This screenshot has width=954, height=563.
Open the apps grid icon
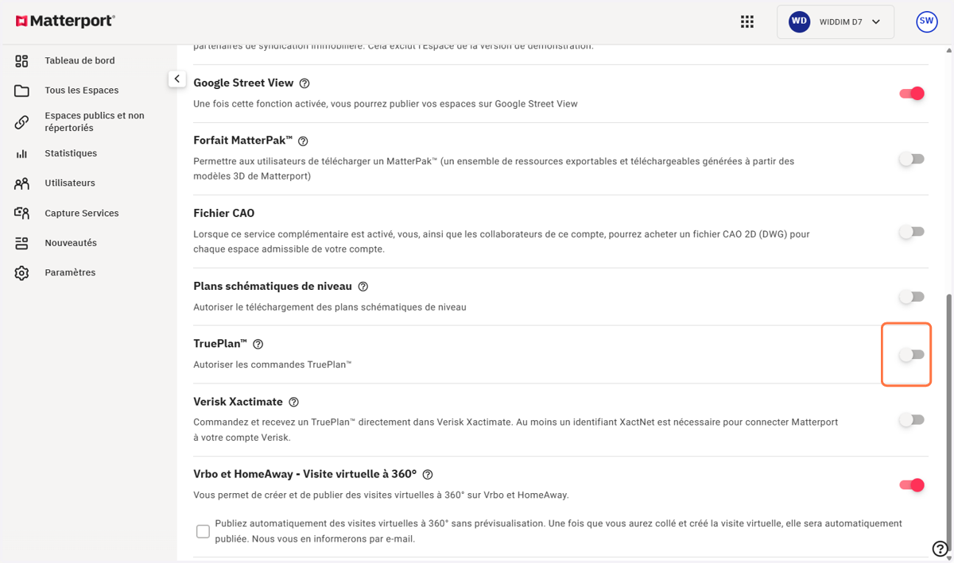click(747, 22)
